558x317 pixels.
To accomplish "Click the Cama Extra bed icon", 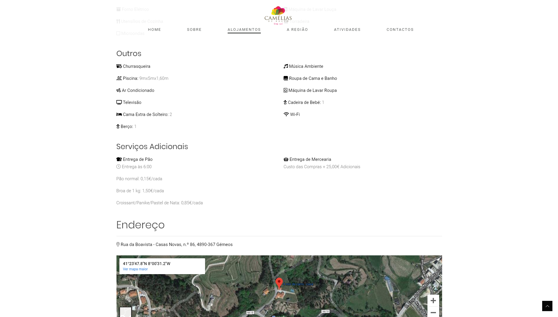I will pos(119,114).
